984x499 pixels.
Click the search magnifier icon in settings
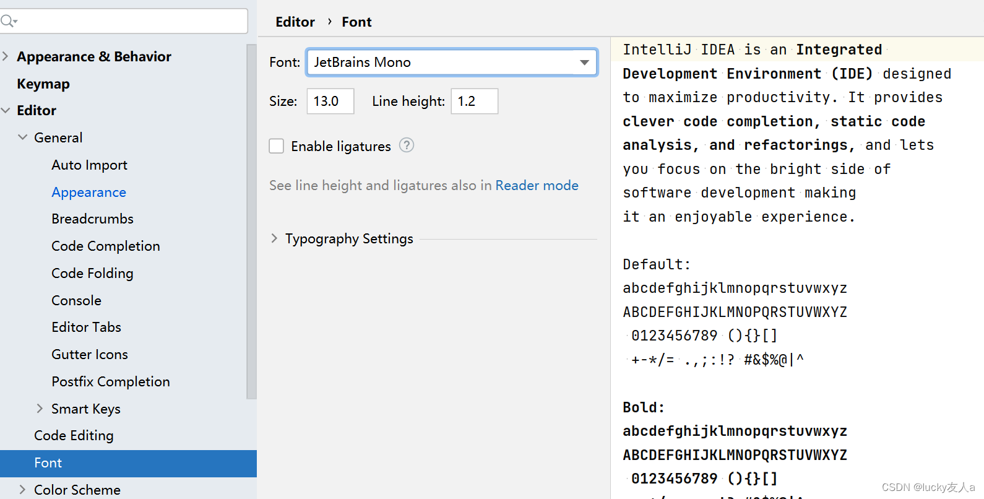9,22
